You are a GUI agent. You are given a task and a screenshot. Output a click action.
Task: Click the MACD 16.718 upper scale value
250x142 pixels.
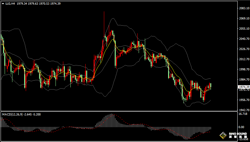(x=243, y=114)
